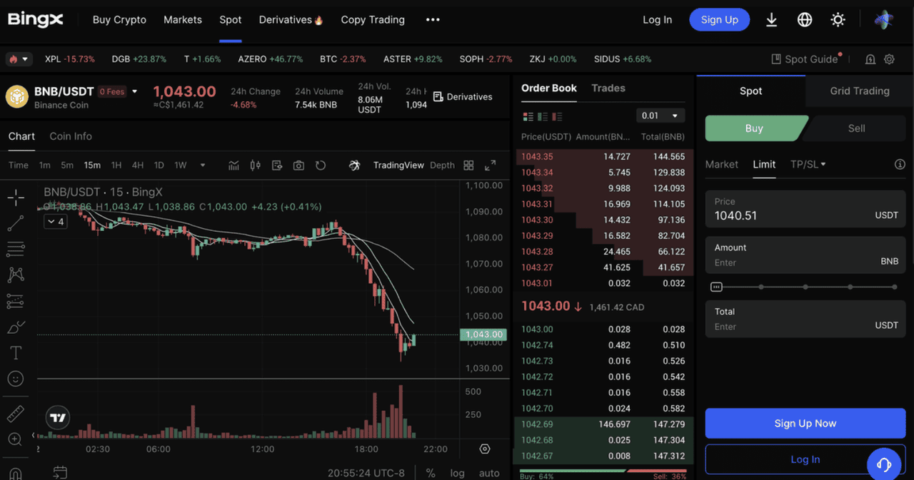
Task: Click the Price input field
Action: (793, 215)
